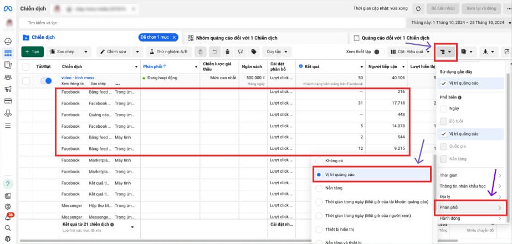The width and height of the screenshot is (512, 244).
Task: Open the Breakdown (Phân tích) dropdown icon
Action: point(446,51)
